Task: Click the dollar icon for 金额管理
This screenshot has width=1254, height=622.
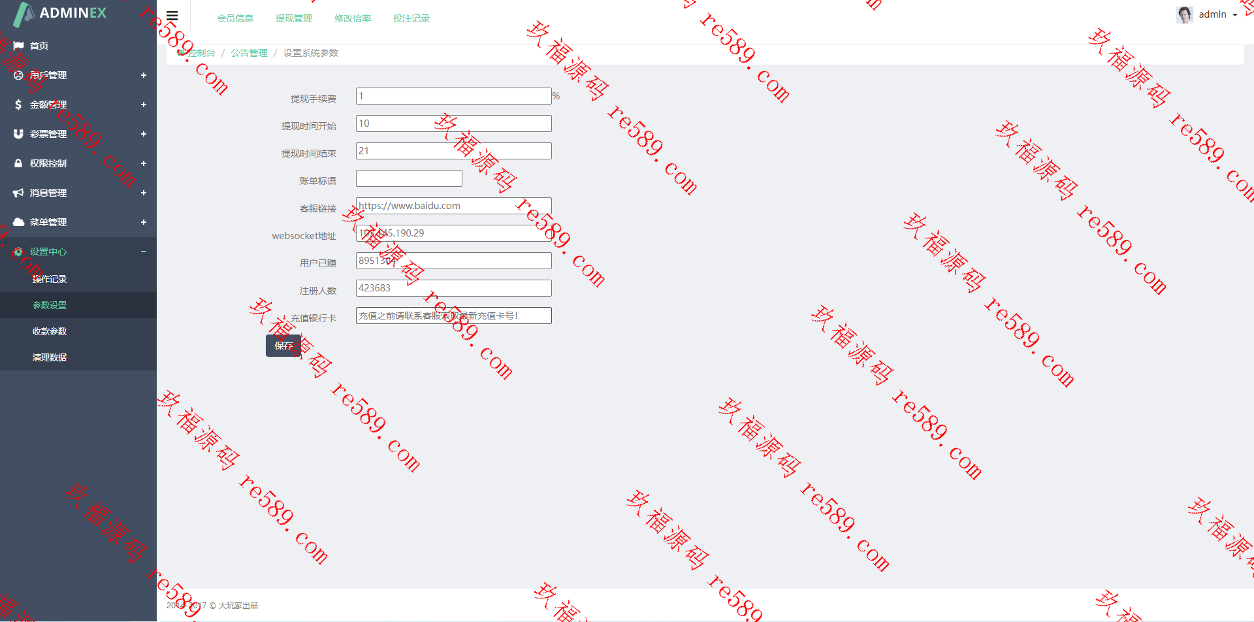Action: point(18,105)
